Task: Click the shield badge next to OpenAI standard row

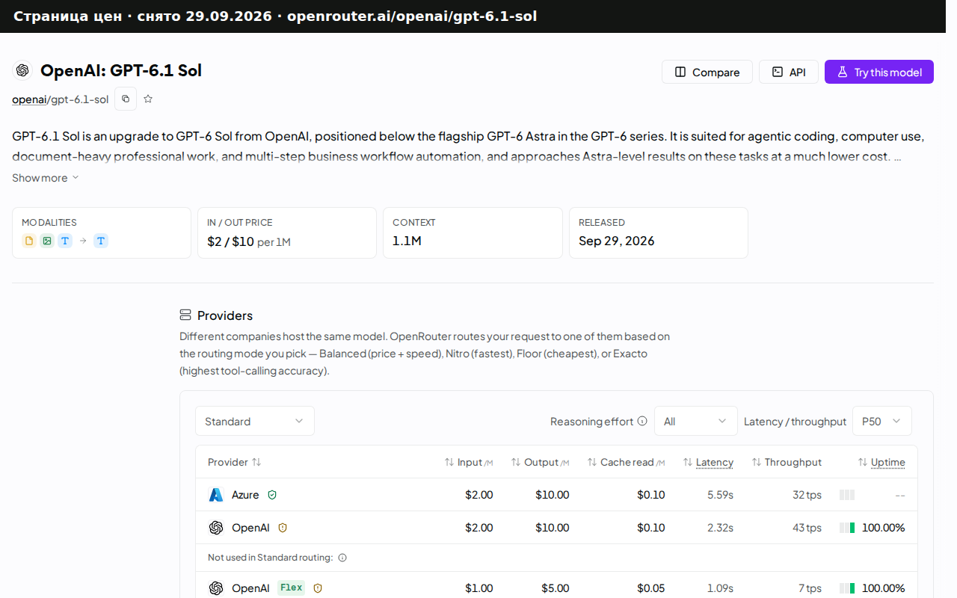Action: 283,528
